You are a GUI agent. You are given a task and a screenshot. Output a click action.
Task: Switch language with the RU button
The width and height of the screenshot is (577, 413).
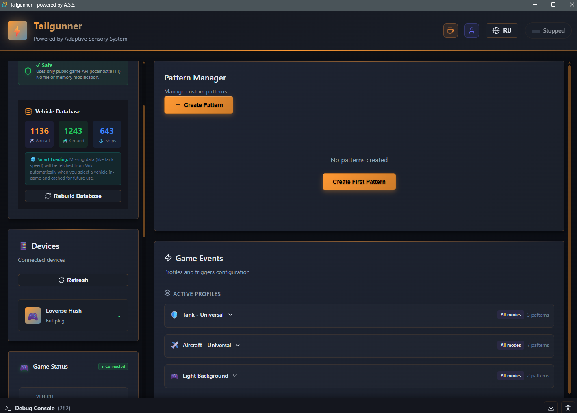pos(502,30)
